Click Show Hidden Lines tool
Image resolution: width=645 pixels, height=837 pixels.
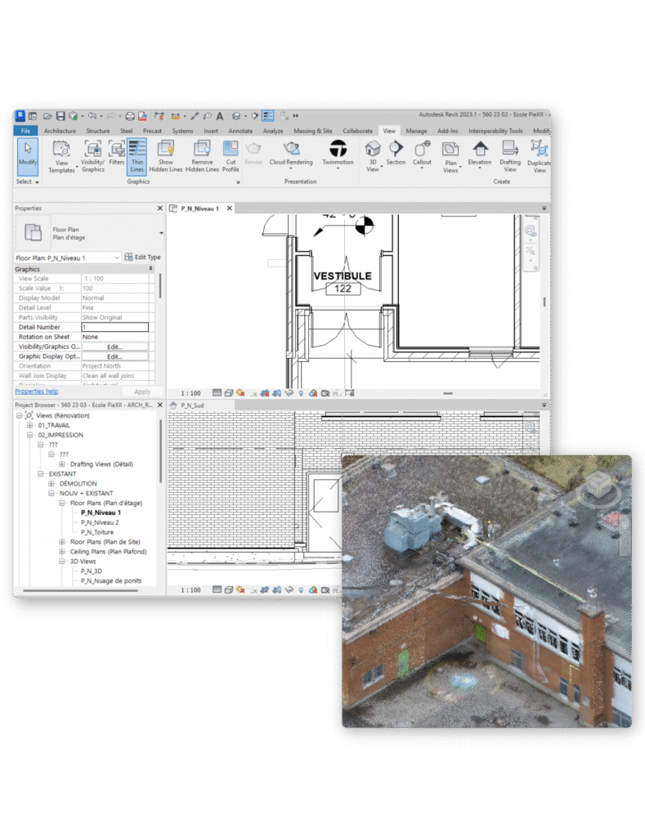[x=165, y=156]
